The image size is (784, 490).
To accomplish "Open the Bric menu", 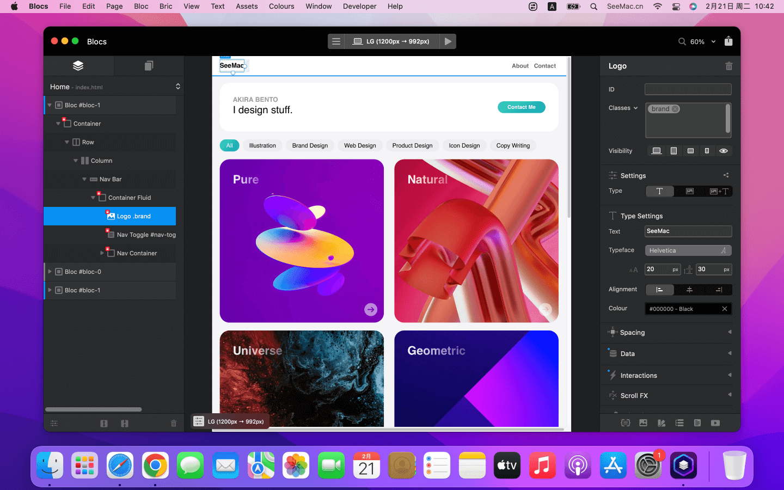I will pyautogui.click(x=166, y=7).
